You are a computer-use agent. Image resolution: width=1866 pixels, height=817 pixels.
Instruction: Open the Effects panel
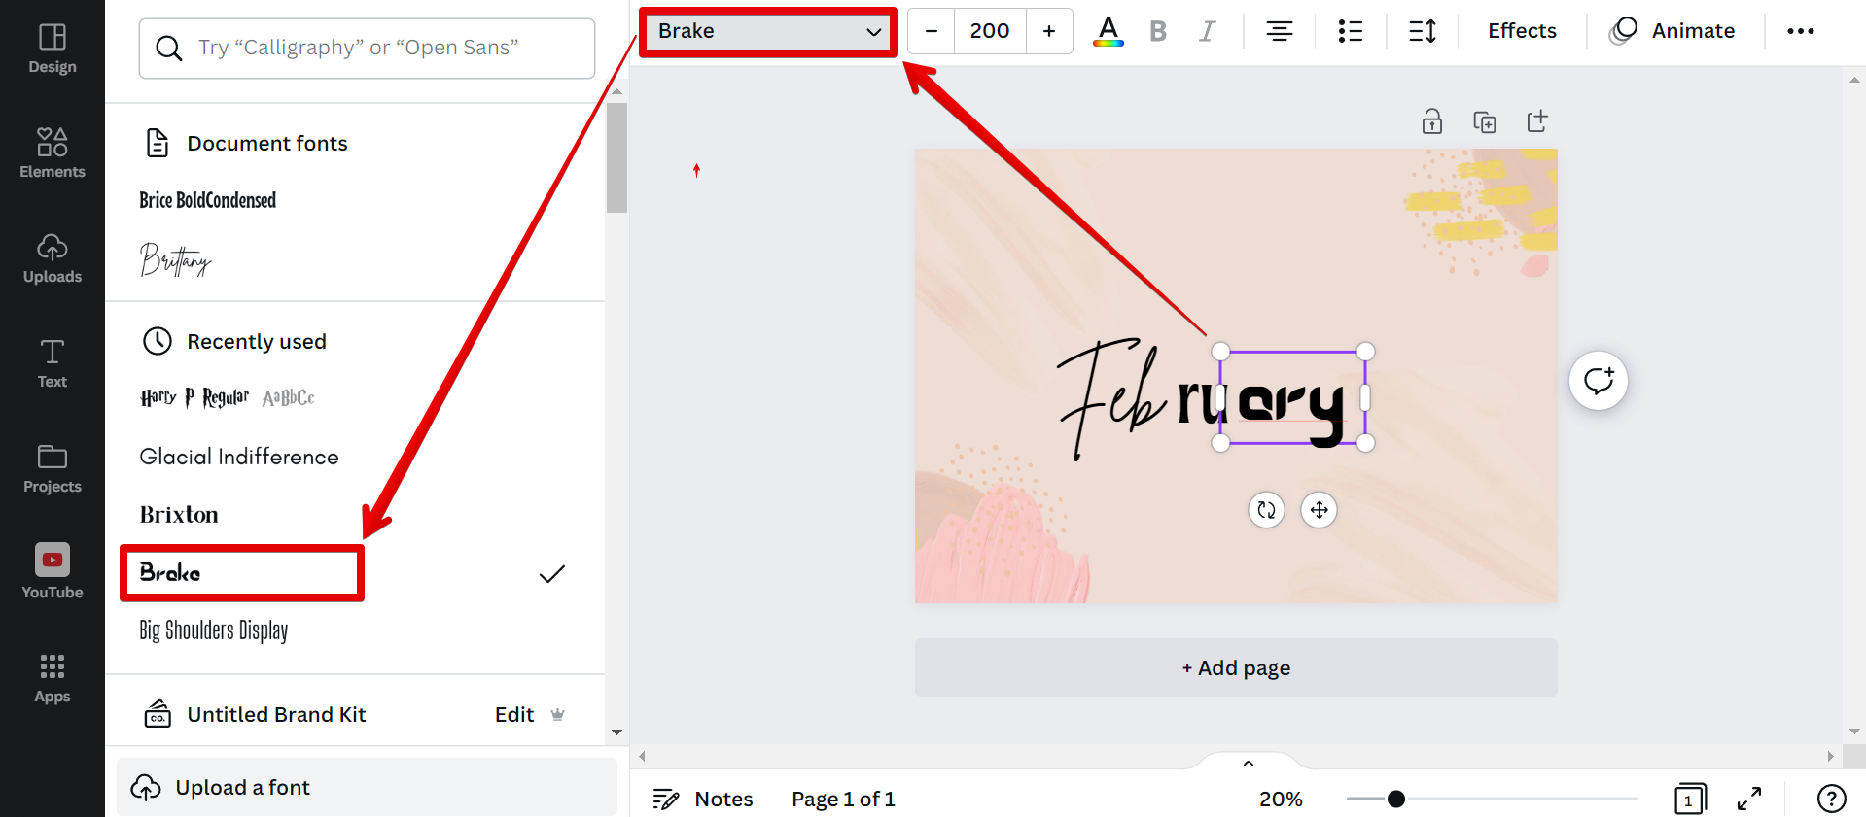click(1522, 31)
